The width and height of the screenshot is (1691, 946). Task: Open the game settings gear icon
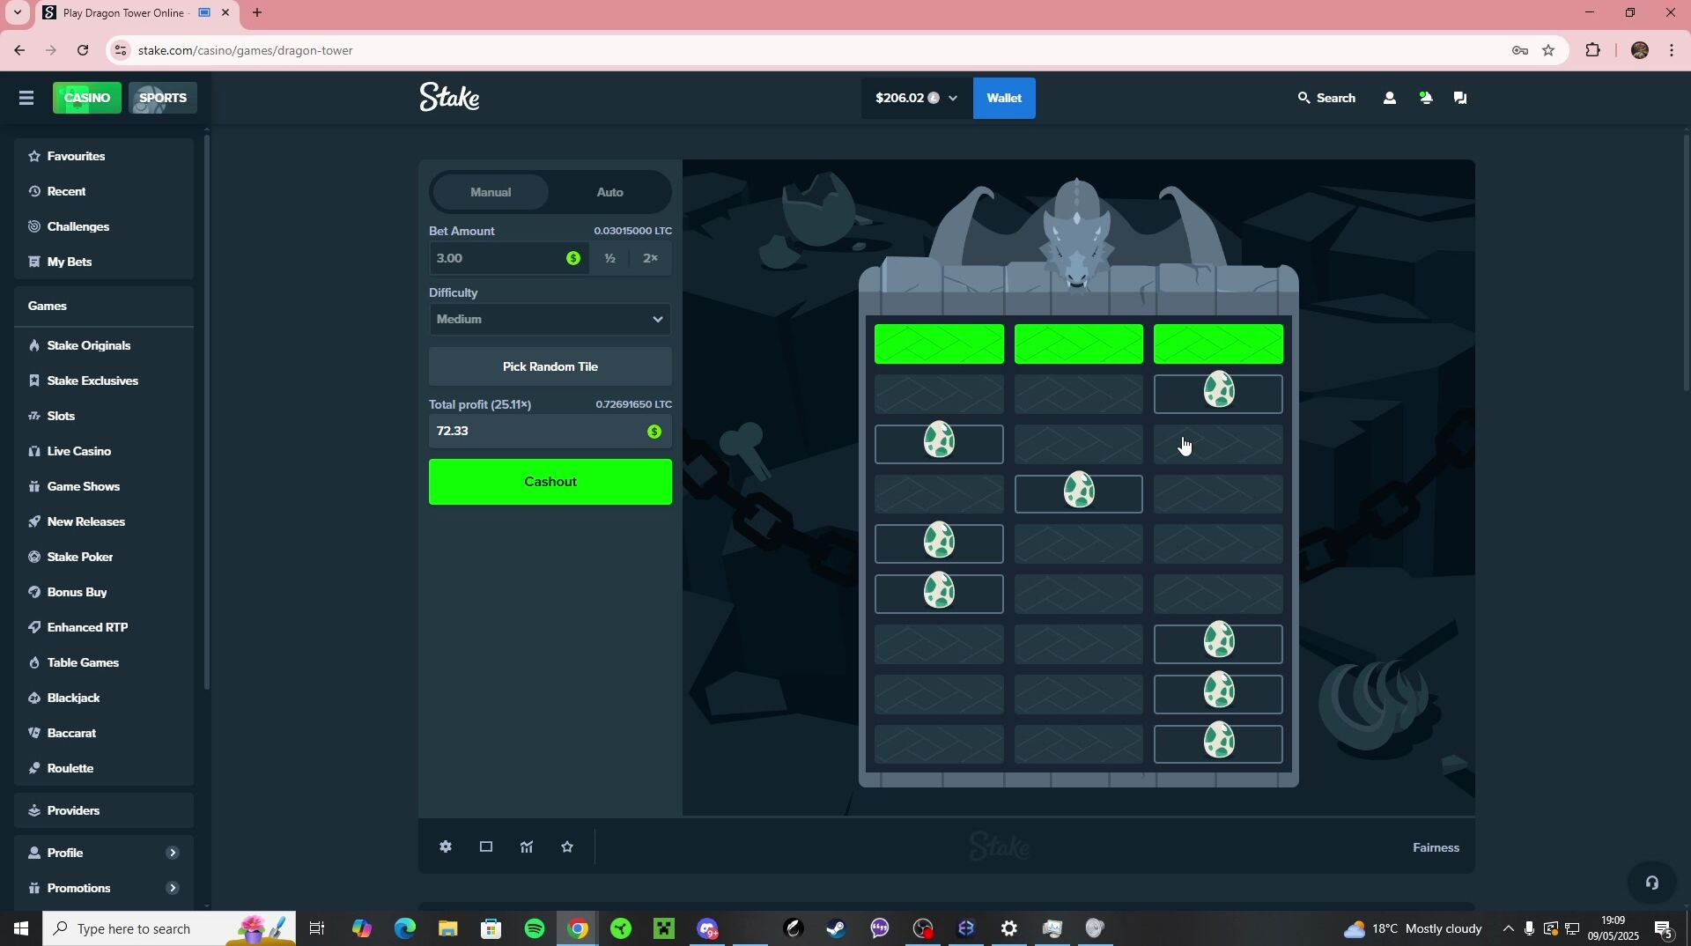(446, 847)
